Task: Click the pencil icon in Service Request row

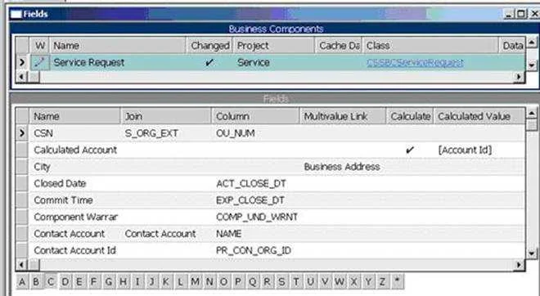Action: tap(40, 62)
